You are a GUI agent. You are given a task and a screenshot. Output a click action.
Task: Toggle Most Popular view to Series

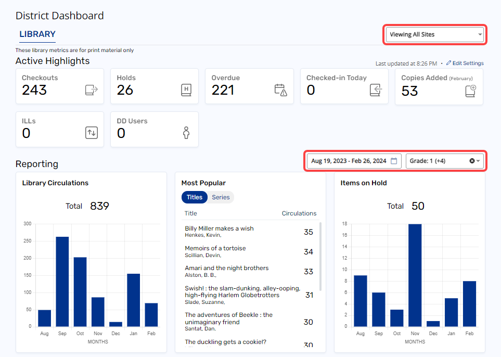[x=221, y=197]
